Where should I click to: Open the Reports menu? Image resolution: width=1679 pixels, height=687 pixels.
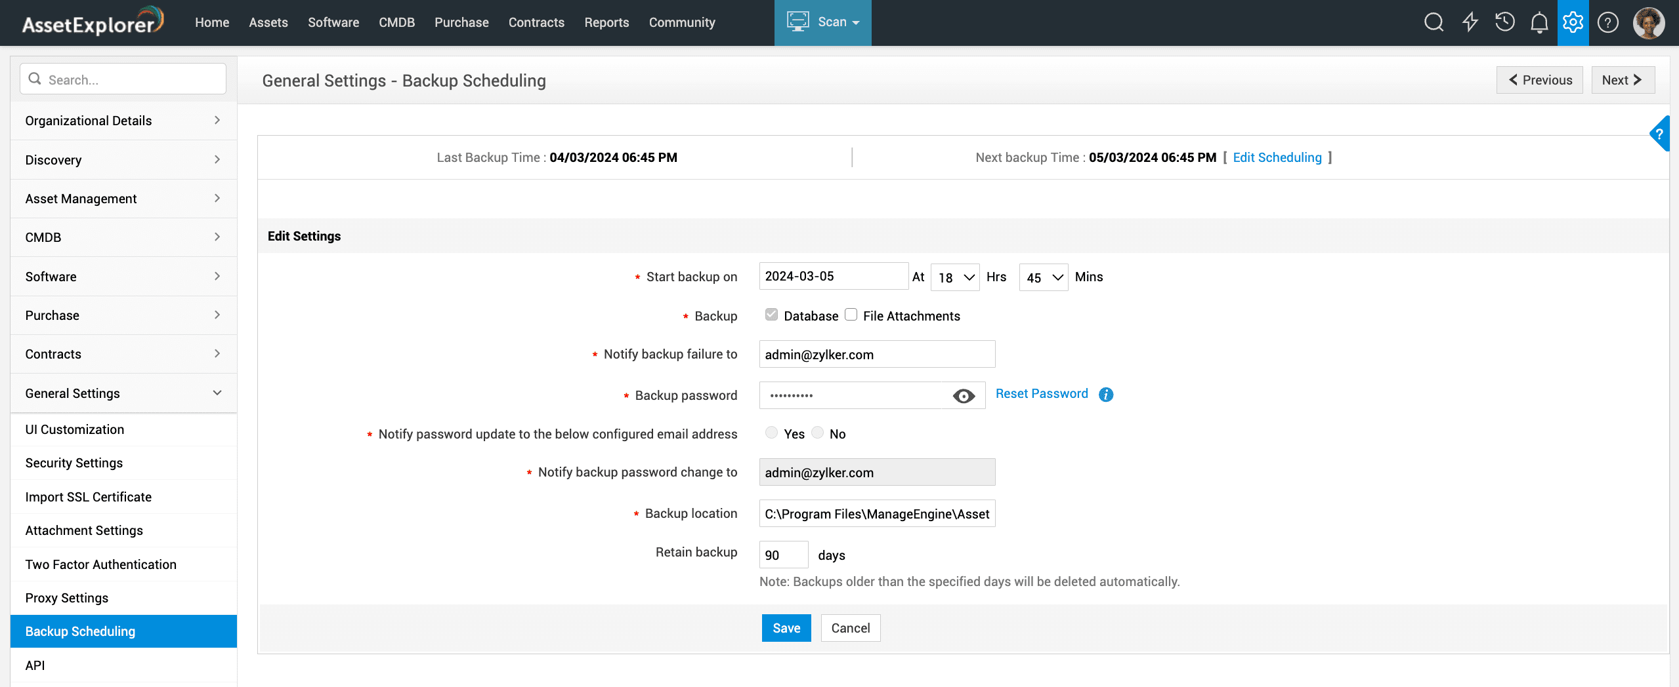(606, 22)
